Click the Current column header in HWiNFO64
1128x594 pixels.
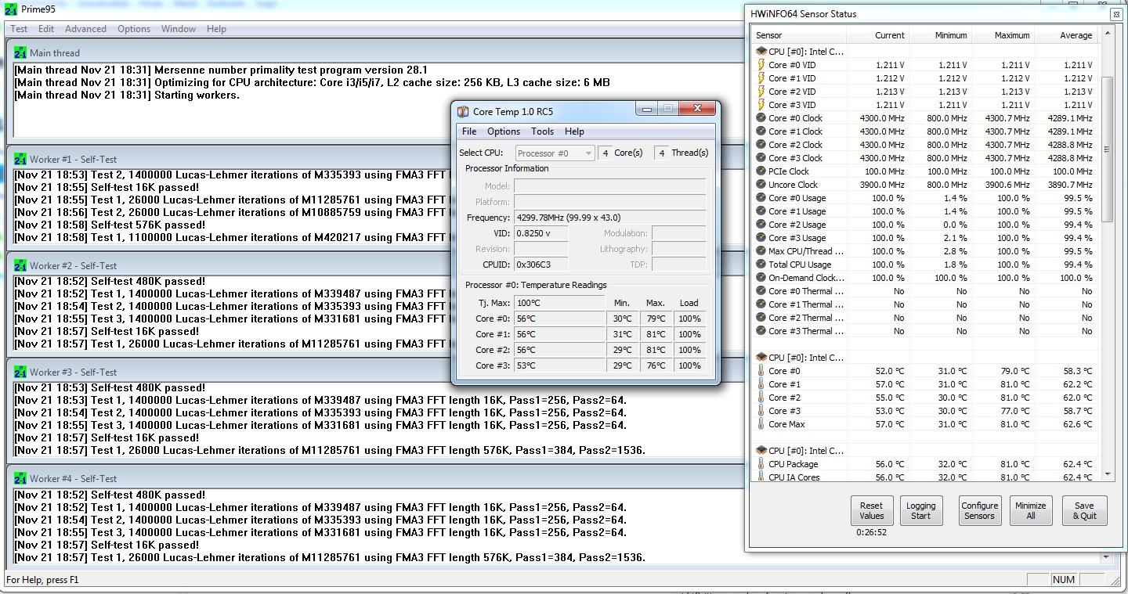[880, 35]
